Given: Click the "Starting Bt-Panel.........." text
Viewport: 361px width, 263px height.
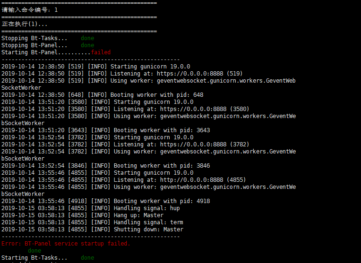Looking at the screenshot, I should pyautogui.click(x=46, y=52).
